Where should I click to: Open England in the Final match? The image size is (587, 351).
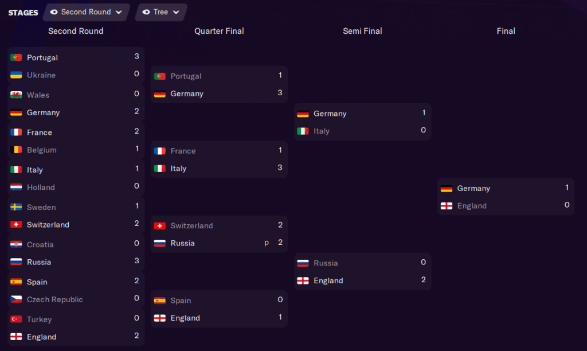[472, 206]
